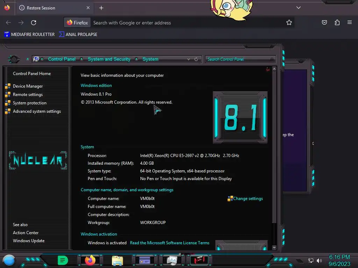The image size is (358, 268).
Task: Click the scrollbar down arrow in the System window
Action: coord(274,247)
